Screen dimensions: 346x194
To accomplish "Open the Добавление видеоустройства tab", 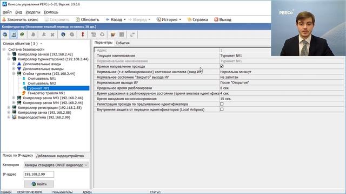I will [60, 156].
